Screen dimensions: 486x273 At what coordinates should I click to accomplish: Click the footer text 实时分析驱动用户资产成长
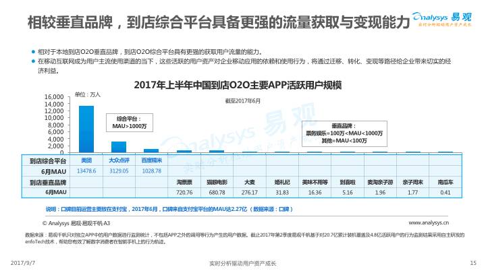point(243,264)
